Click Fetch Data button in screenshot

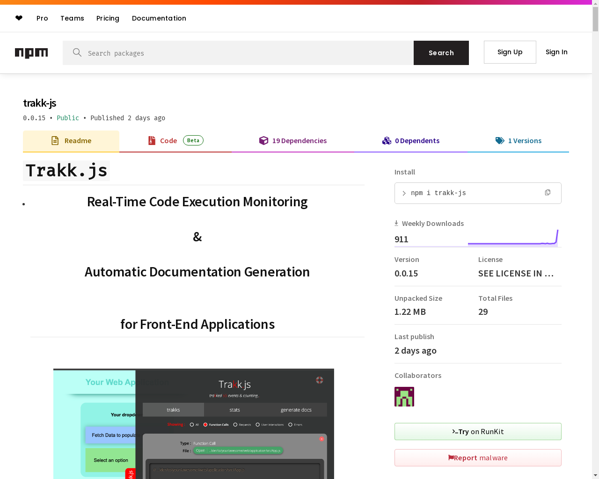pos(110,435)
